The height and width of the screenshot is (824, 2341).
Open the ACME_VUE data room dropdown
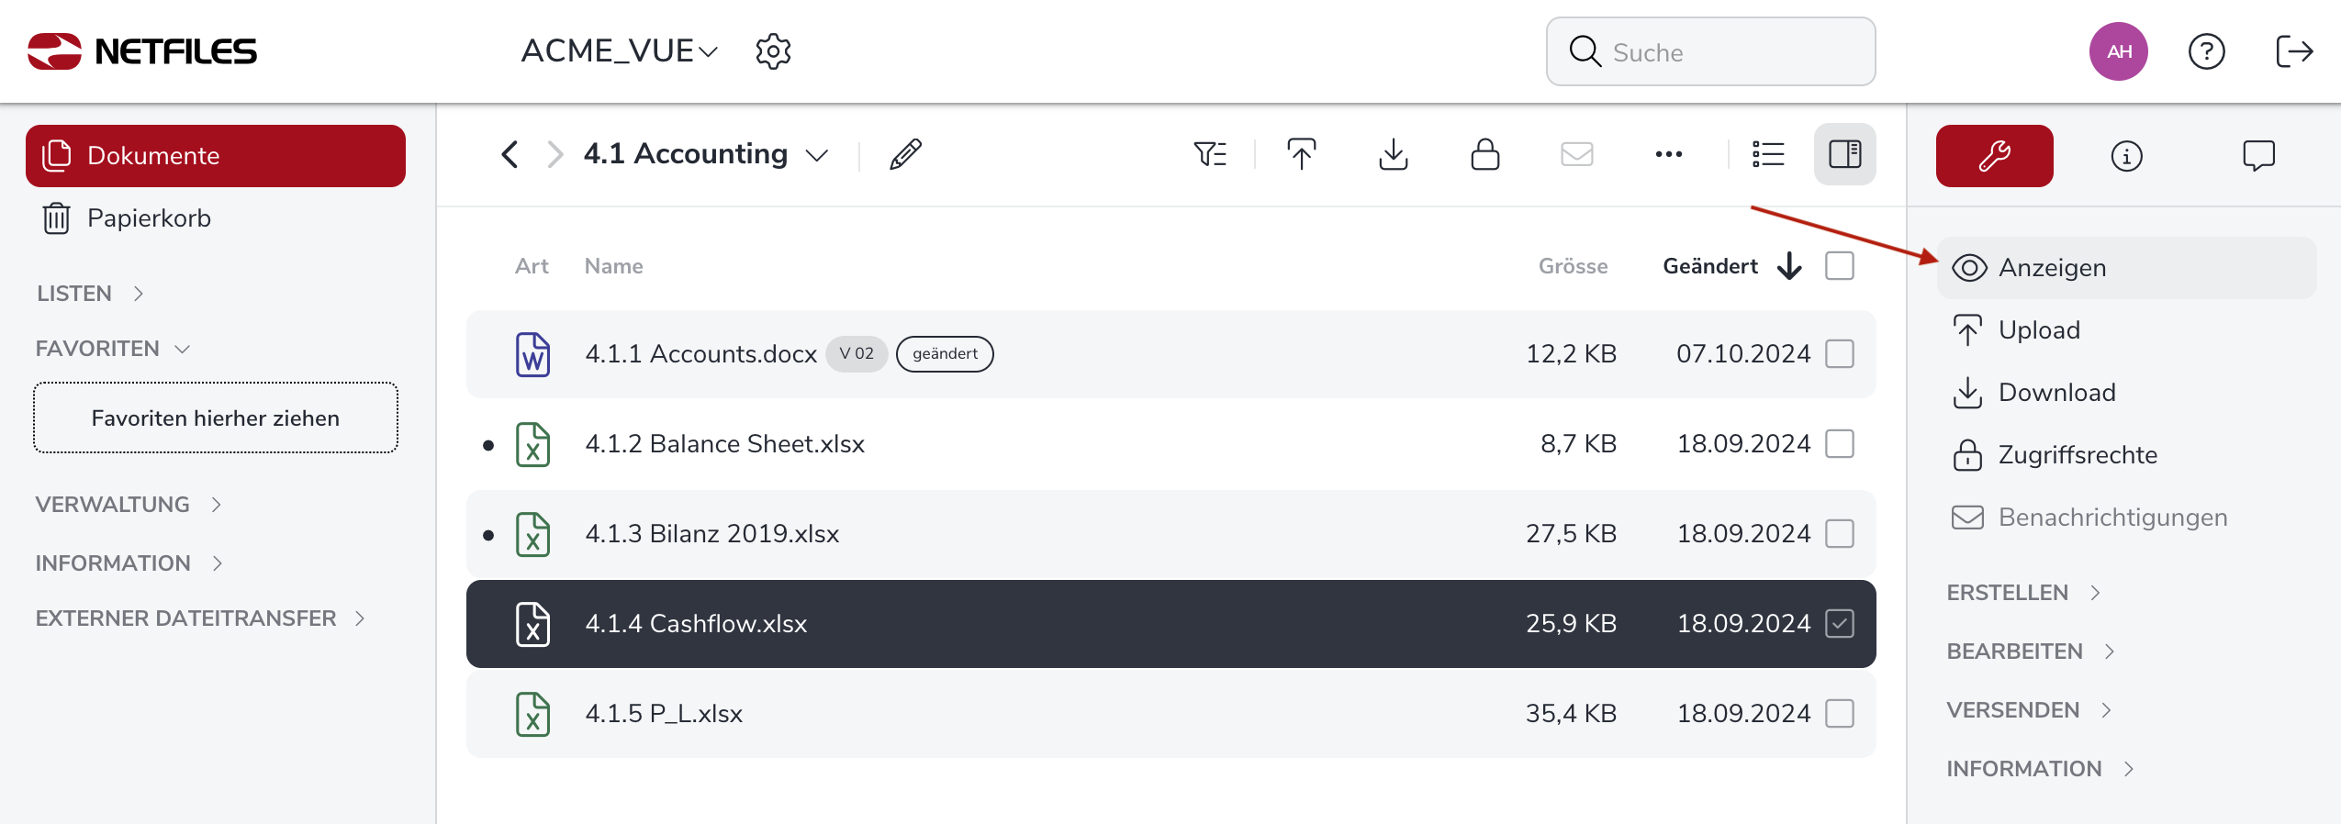[x=619, y=51]
